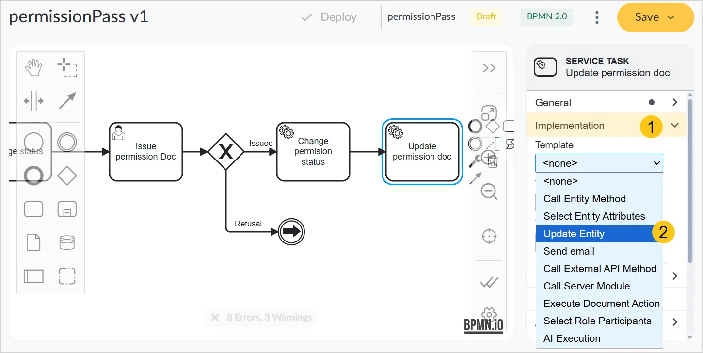Open the Save button dropdown

point(671,17)
